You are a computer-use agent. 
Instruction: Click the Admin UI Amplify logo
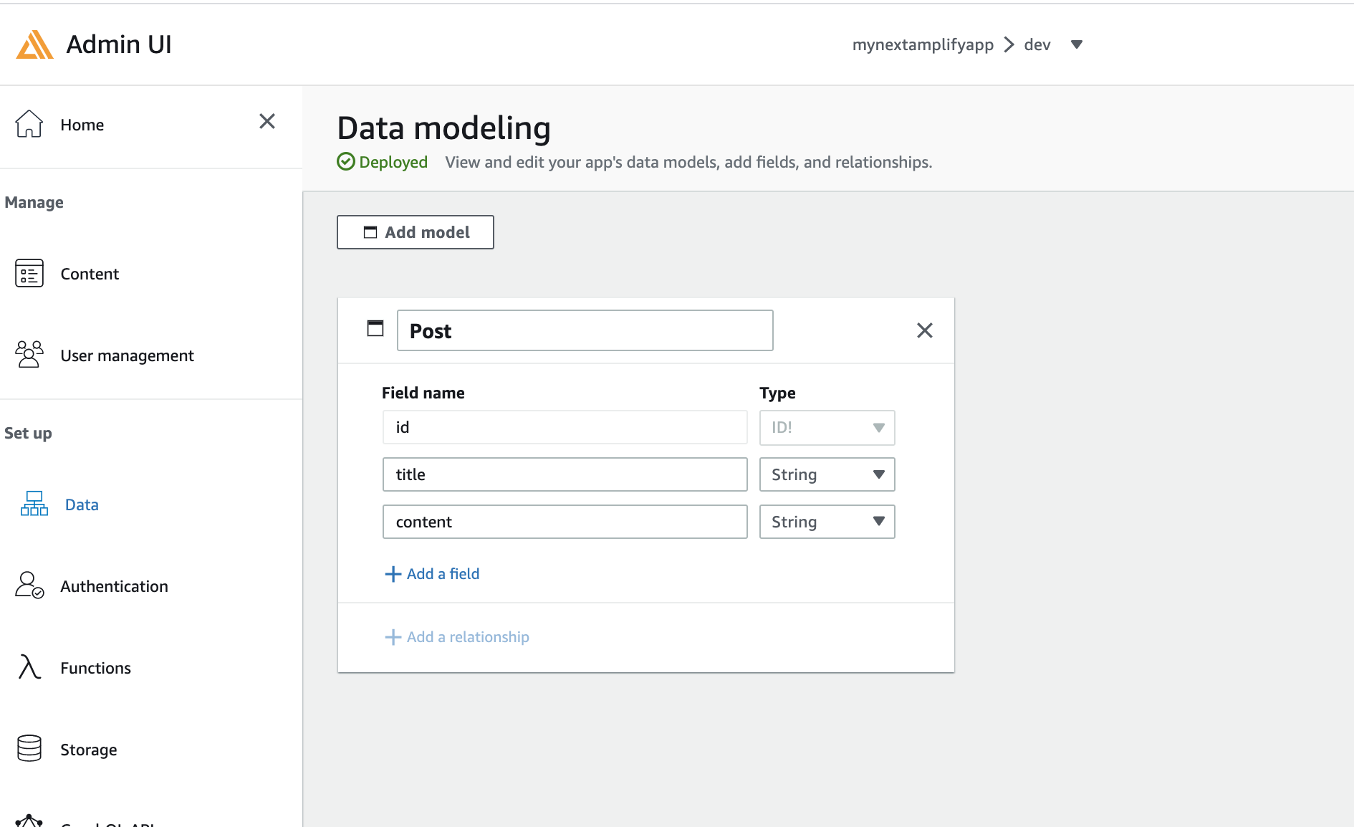coord(33,44)
